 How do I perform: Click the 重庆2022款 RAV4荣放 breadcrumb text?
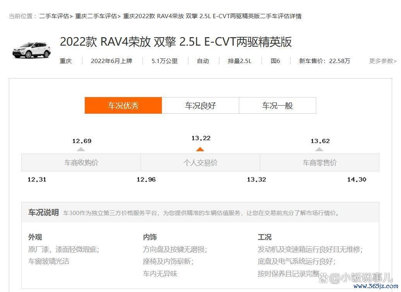pos(212,16)
